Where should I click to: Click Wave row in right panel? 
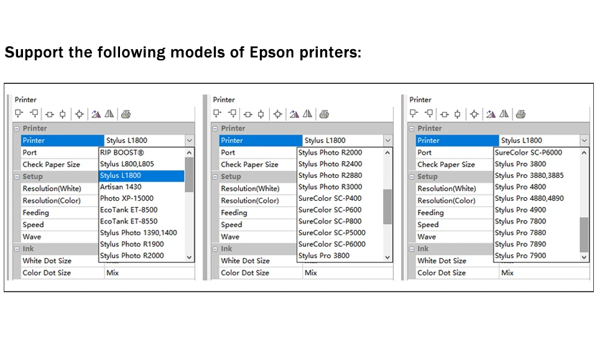click(x=454, y=237)
